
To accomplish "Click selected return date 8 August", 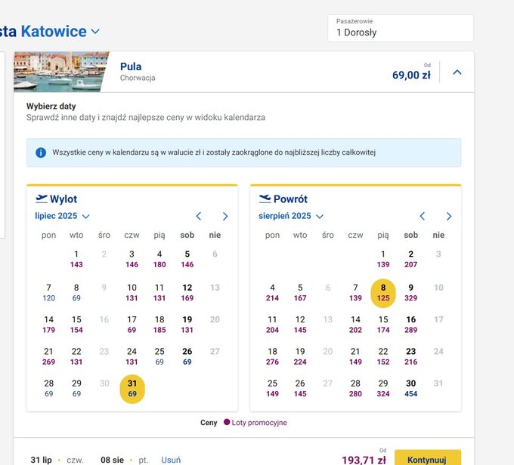I will [383, 293].
